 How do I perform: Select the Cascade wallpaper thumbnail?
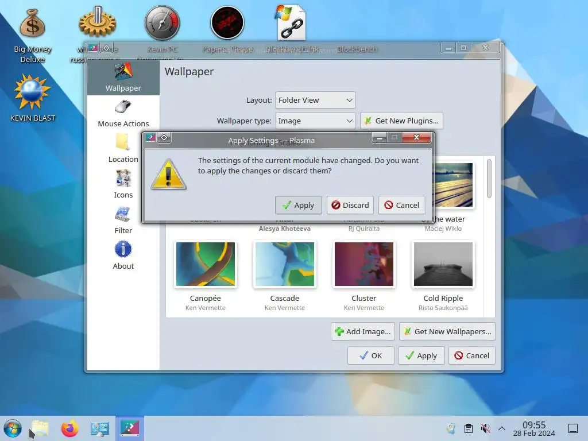tap(285, 264)
